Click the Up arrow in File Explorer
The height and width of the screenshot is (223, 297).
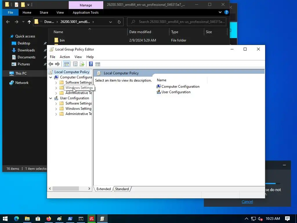(x=29, y=22)
